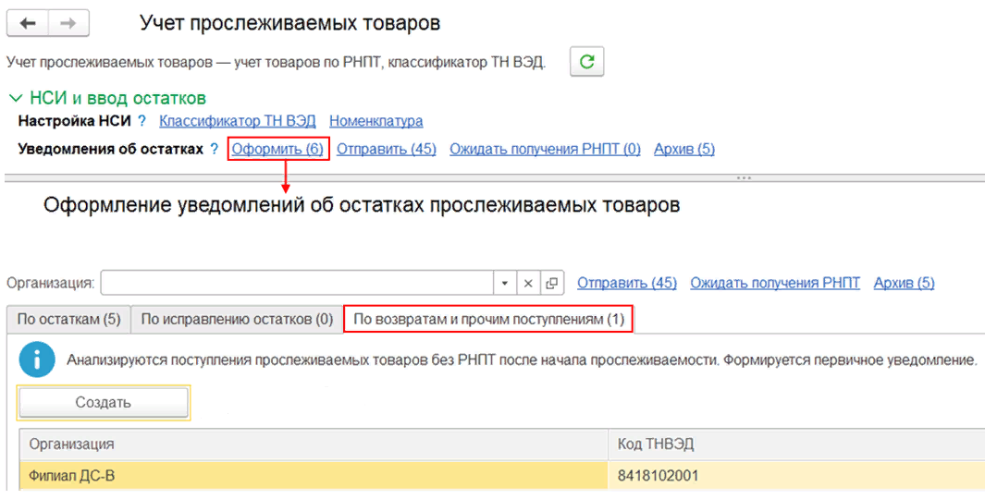Go forward with the right arrow button
The width and height of the screenshot is (985, 499).
click(69, 23)
